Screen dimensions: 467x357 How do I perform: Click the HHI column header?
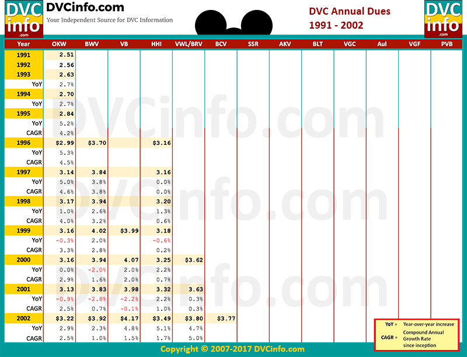(156, 44)
